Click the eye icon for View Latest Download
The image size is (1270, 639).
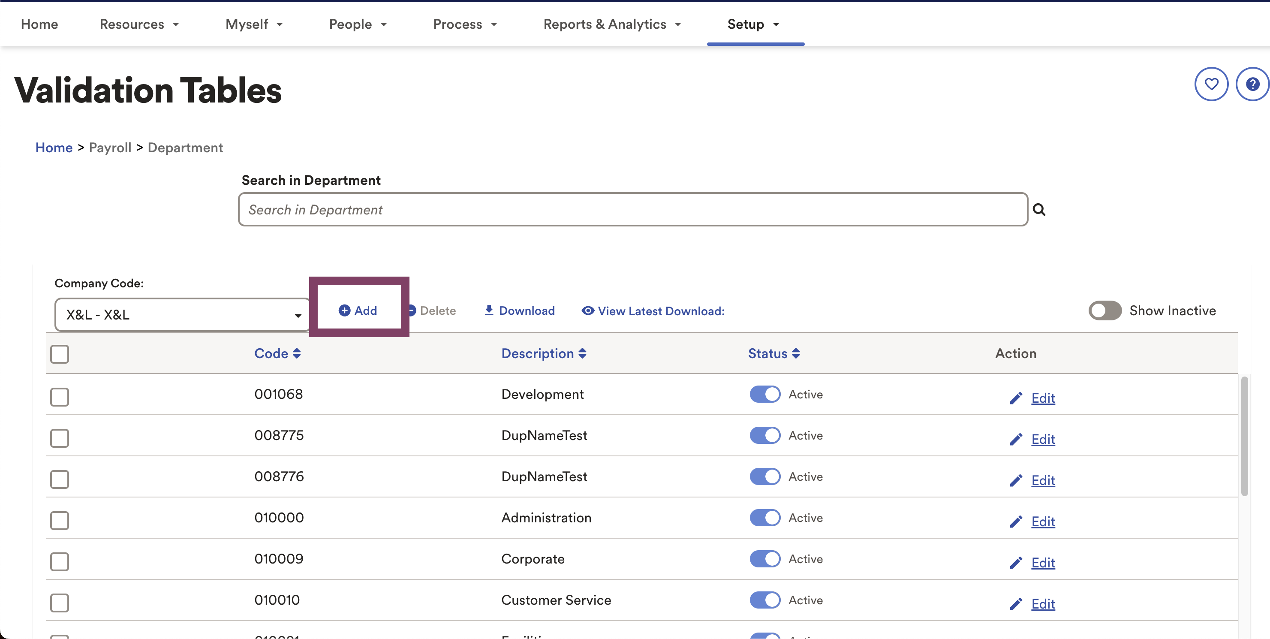(x=588, y=310)
